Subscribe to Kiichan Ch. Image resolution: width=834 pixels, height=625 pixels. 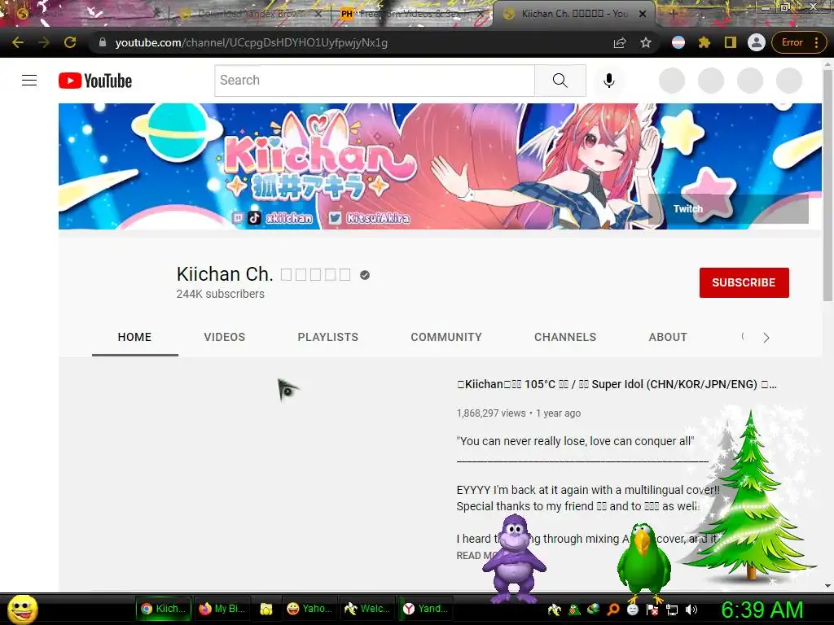coord(744,282)
